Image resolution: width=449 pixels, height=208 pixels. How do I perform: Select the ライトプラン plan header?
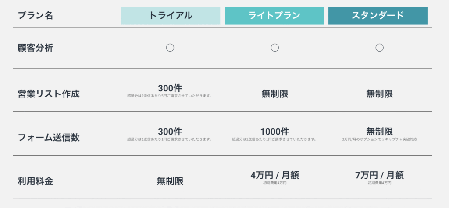tap(274, 16)
